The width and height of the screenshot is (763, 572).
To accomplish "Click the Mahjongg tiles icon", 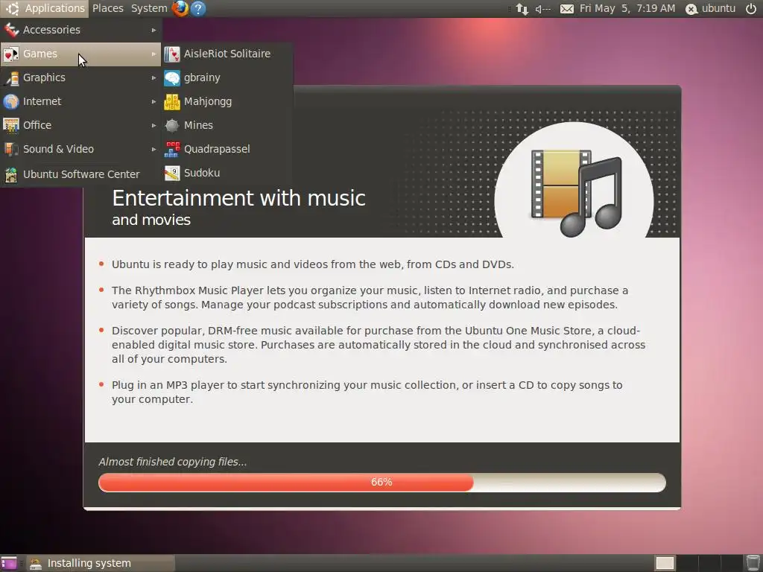I will [172, 101].
